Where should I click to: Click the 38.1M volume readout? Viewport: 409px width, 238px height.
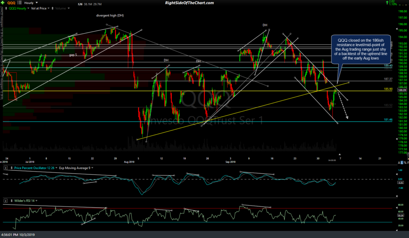pos(88,4)
